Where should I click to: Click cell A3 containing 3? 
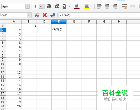pyautogui.click(x=14, y=34)
